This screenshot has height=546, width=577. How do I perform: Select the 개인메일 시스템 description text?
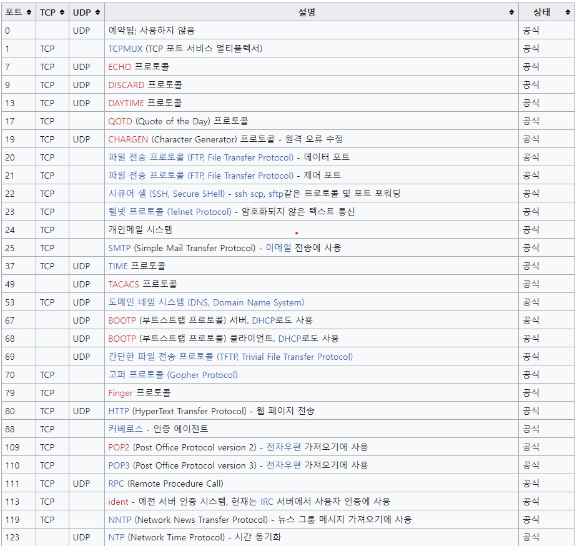(x=141, y=230)
